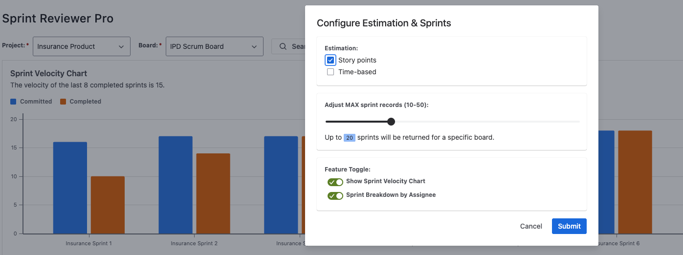Cancel the configuration dialog

531,226
